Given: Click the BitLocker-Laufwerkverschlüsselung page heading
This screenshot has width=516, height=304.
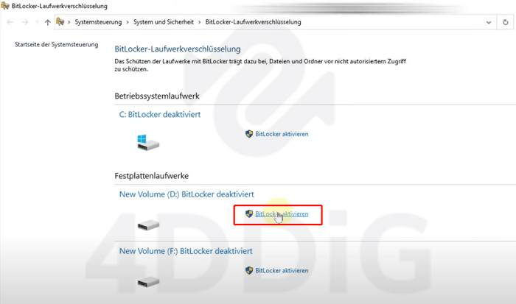Looking at the screenshot, I should (x=178, y=49).
